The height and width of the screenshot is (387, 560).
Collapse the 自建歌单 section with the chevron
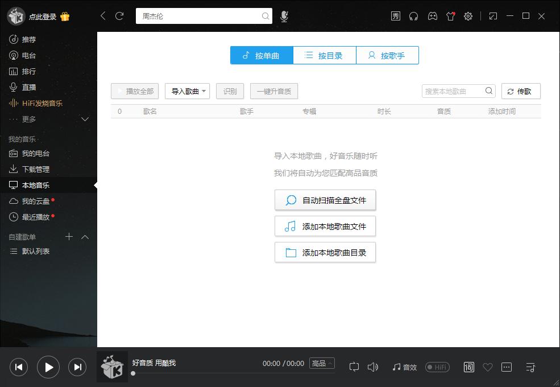[85, 237]
